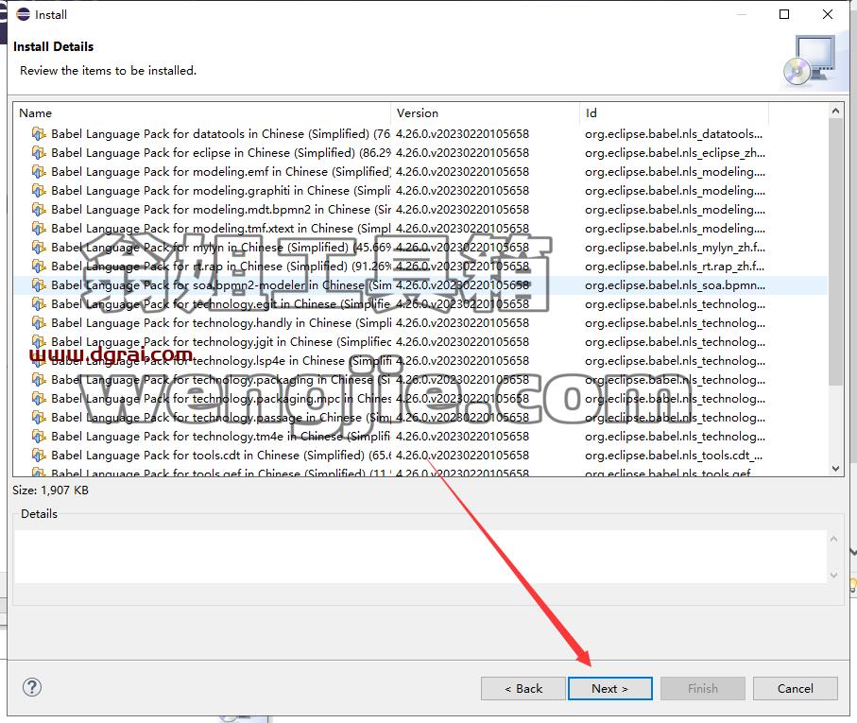Click the Details area scrollbar down arrow

tap(834, 575)
